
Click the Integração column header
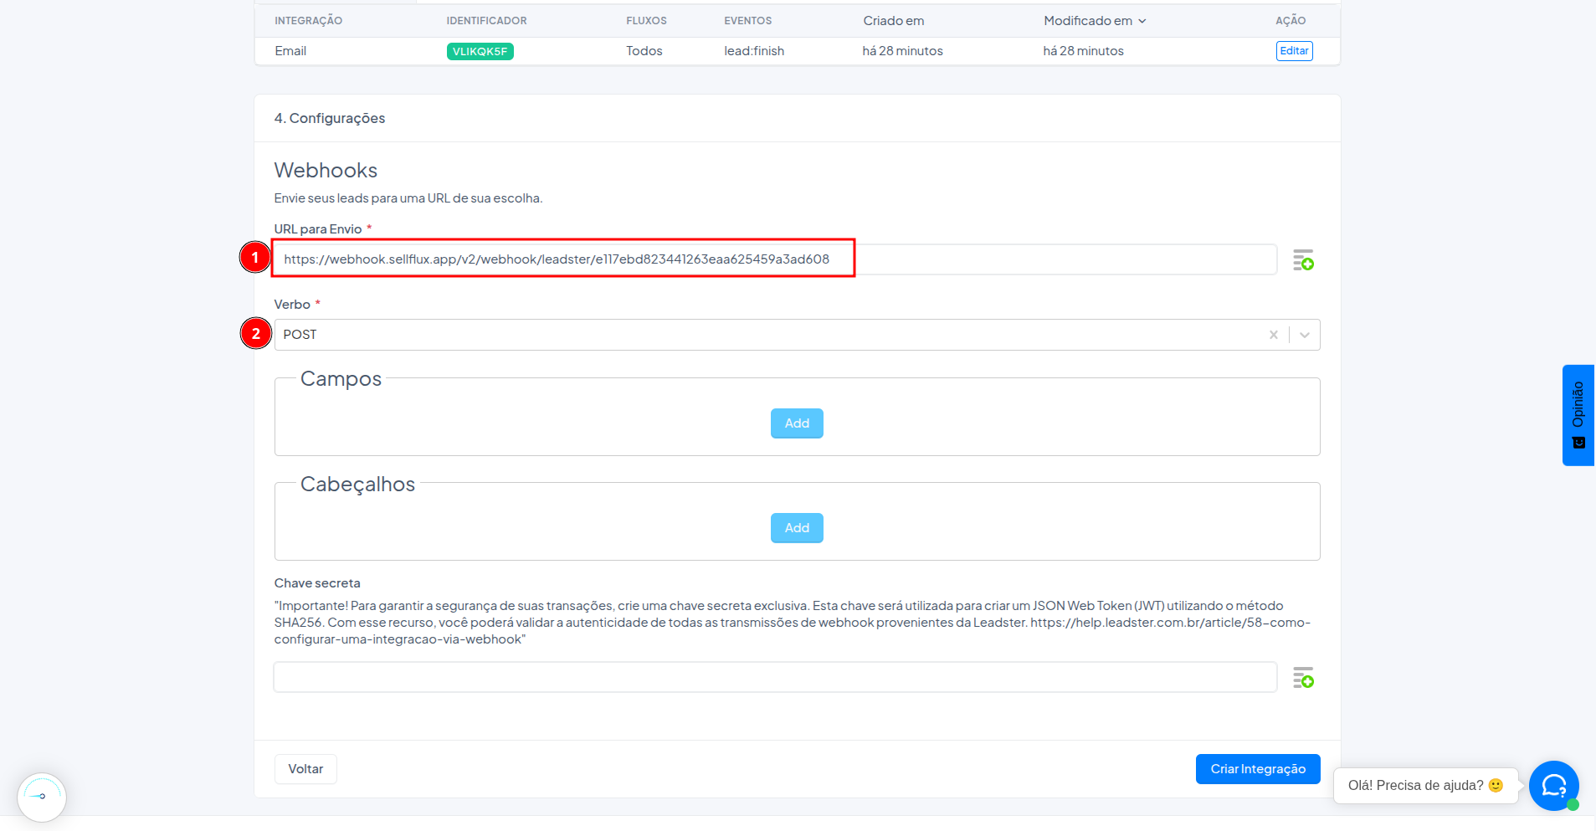tap(308, 21)
